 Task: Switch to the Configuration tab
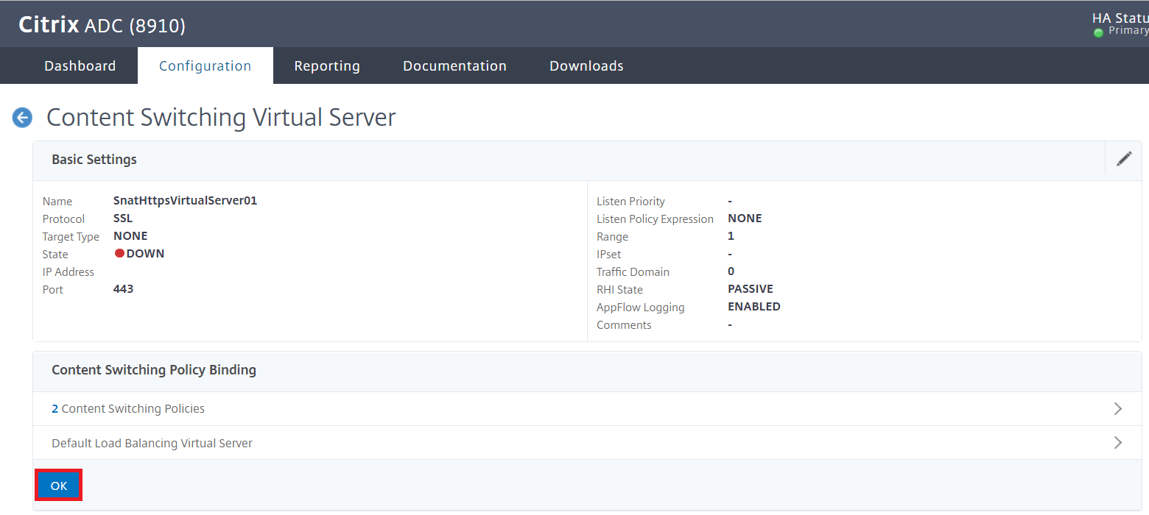[x=205, y=65]
